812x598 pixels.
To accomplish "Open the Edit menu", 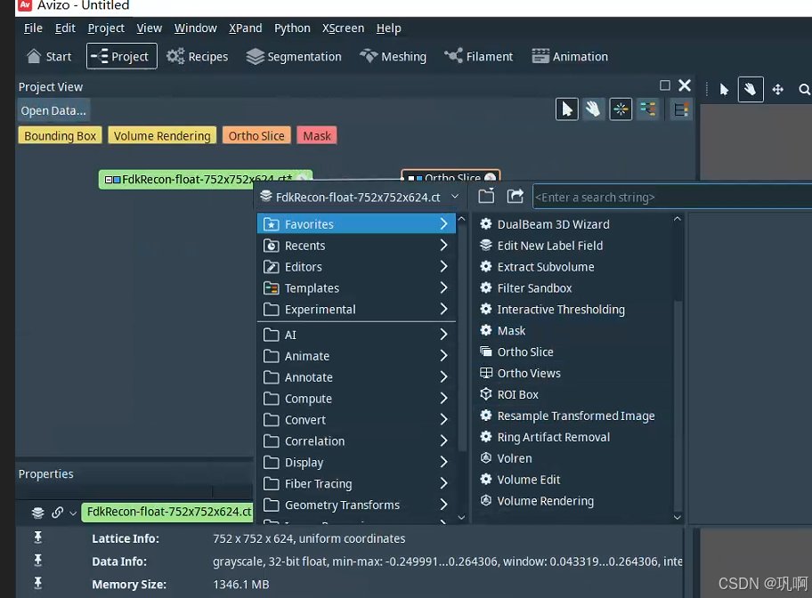I will [x=65, y=28].
